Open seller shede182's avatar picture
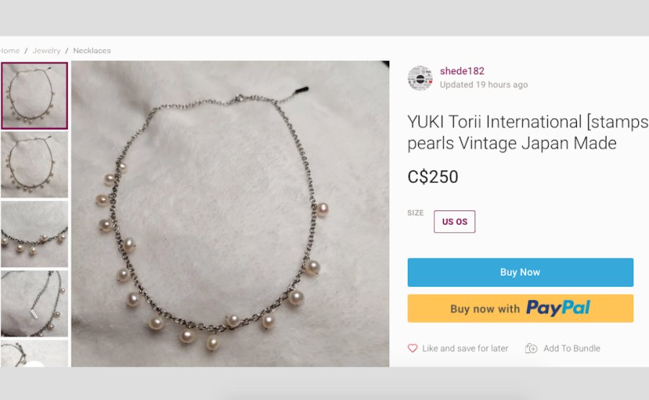This screenshot has height=400, width=649. [420, 78]
